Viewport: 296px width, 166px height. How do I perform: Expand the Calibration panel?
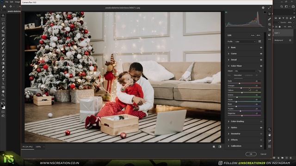coord(228,146)
